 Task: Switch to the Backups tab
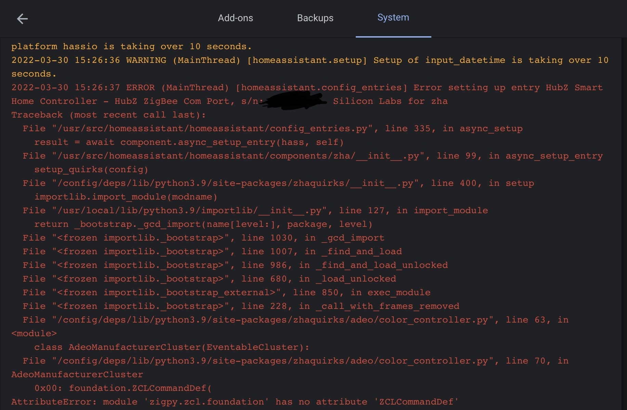(315, 18)
